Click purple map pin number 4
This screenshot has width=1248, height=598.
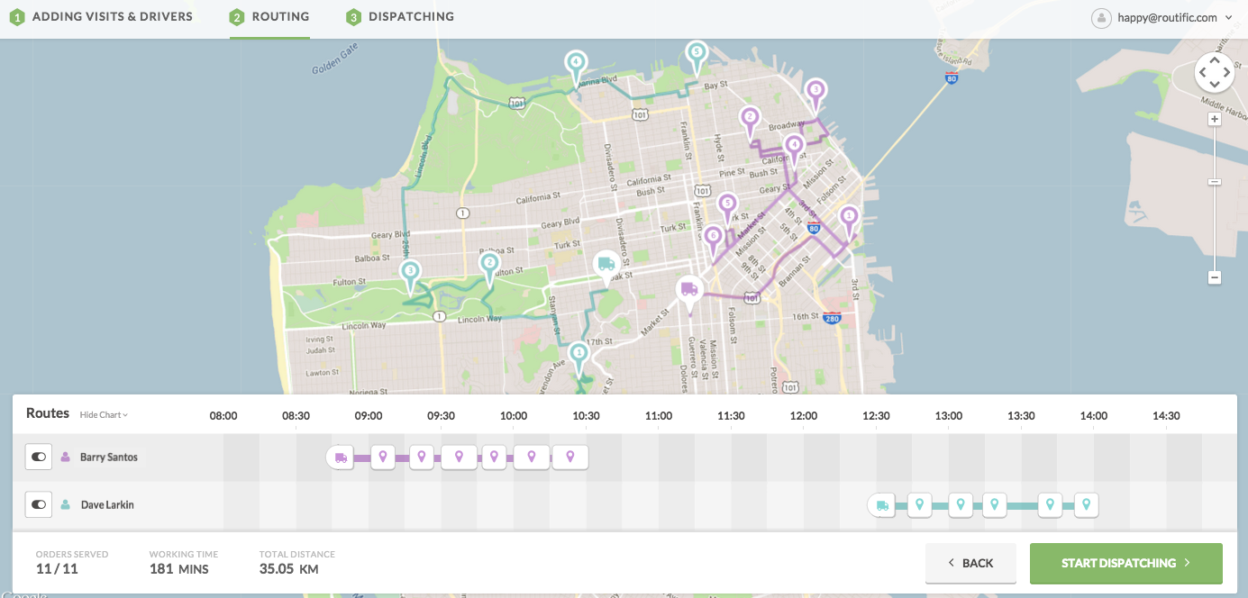793,149
